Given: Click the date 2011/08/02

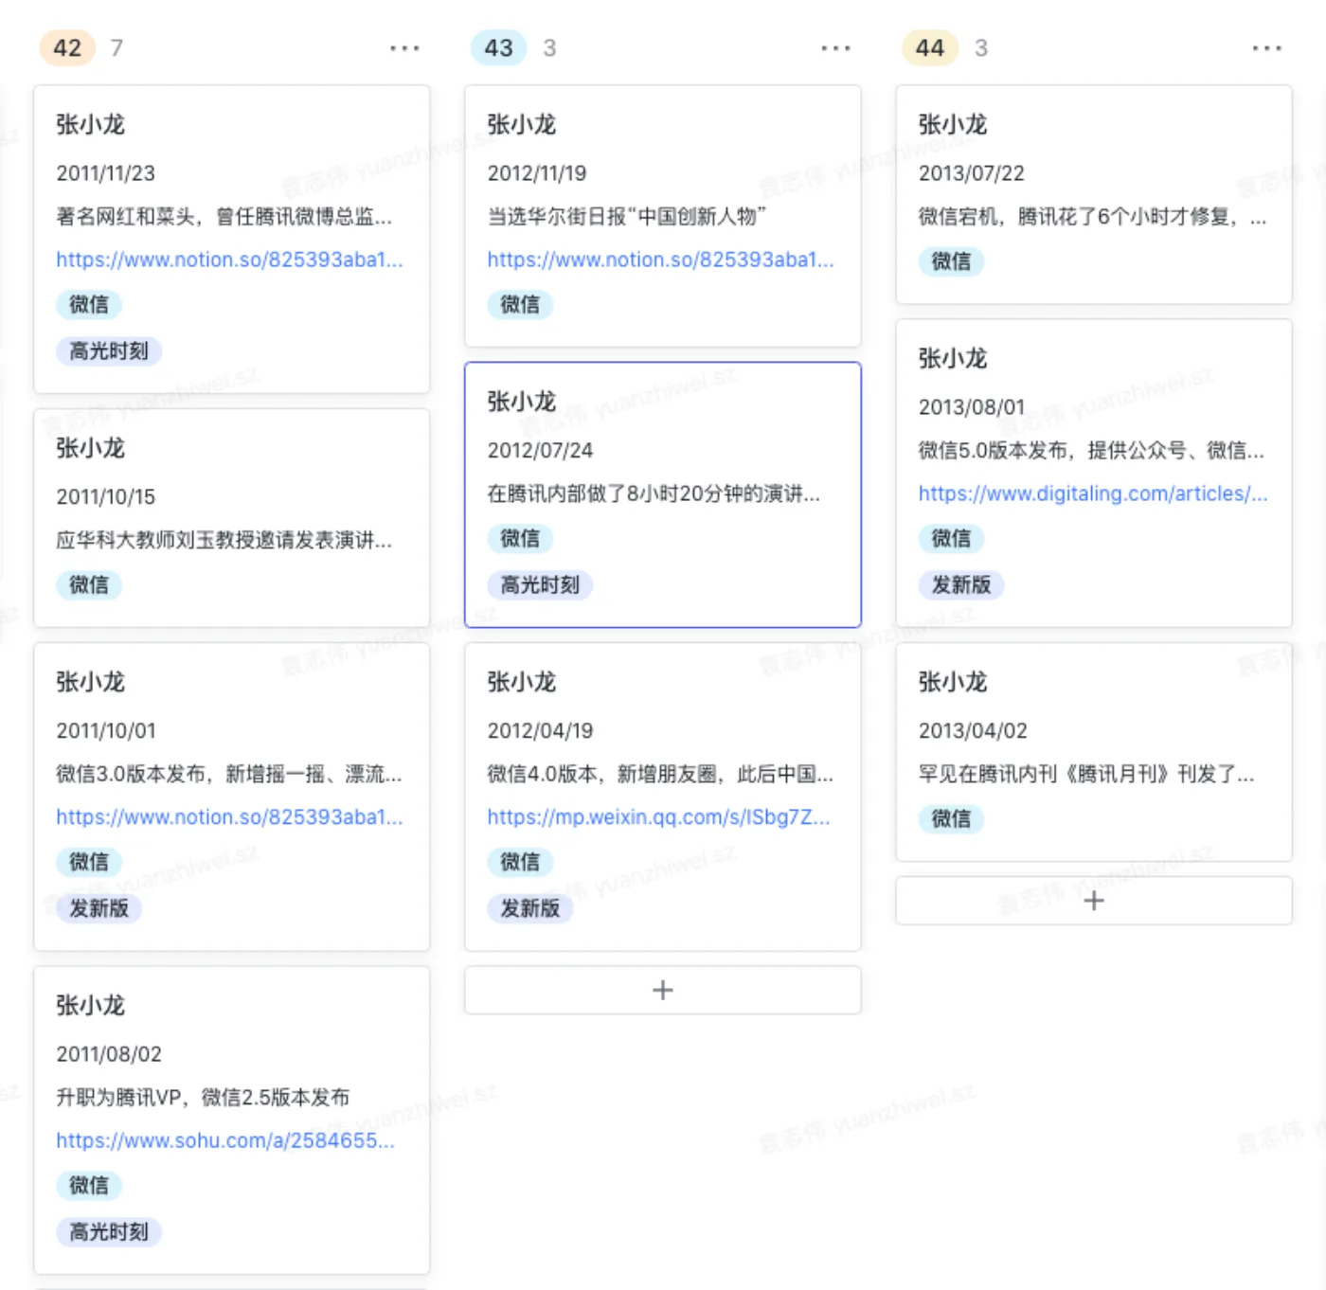Looking at the screenshot, I should tap(109, 1054).
